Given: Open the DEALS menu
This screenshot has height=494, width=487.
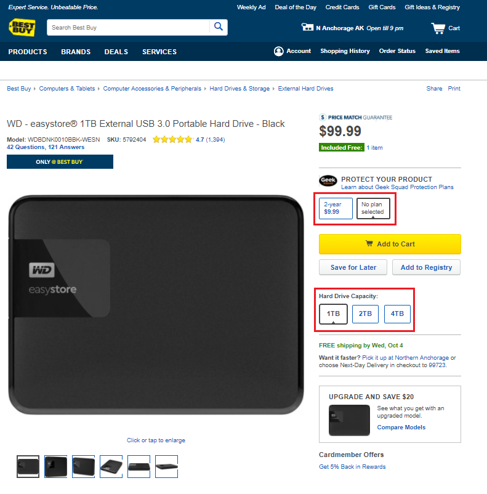Looking at the screenshot, I should tap(116, 52).
